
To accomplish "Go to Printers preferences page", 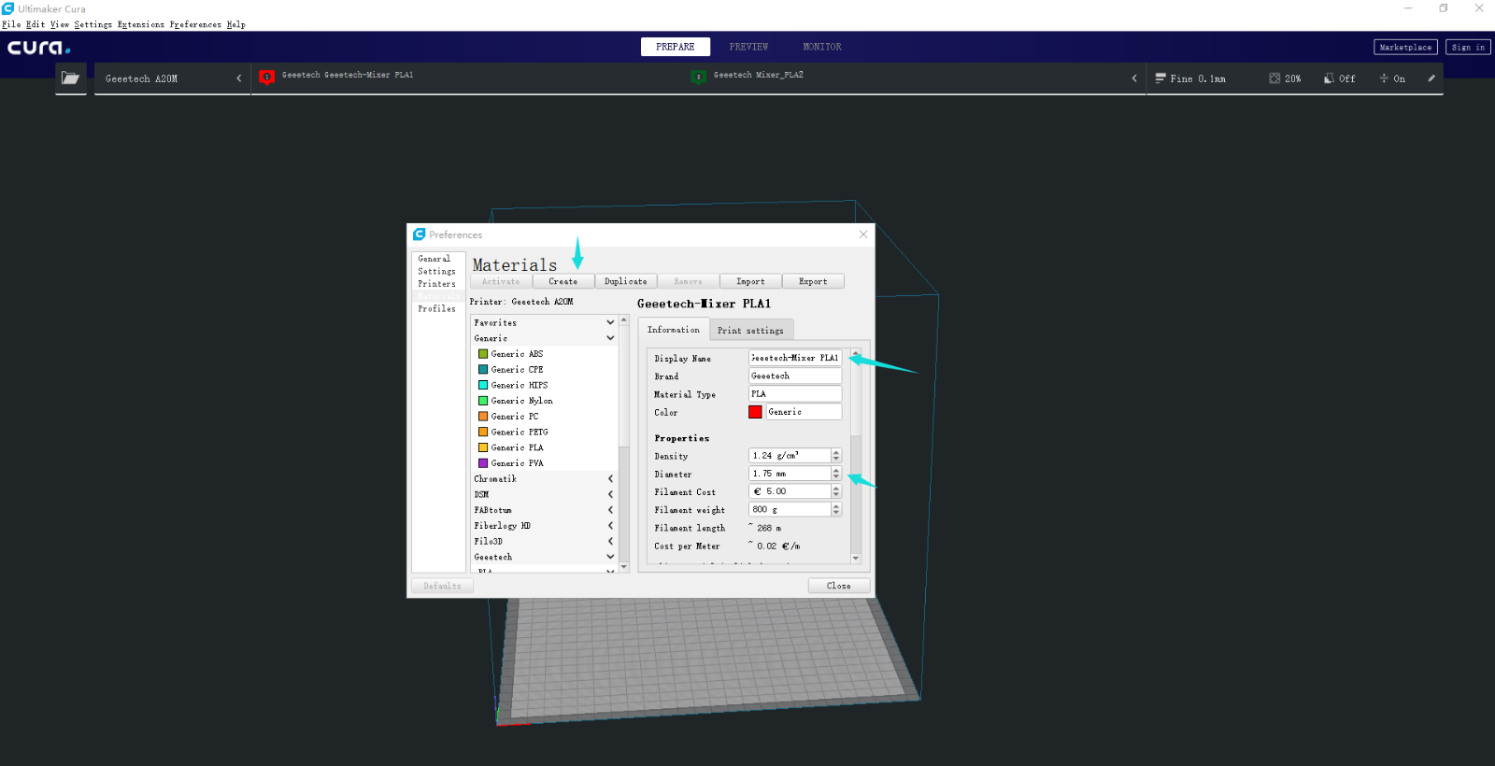I will (x=438, y=284).
